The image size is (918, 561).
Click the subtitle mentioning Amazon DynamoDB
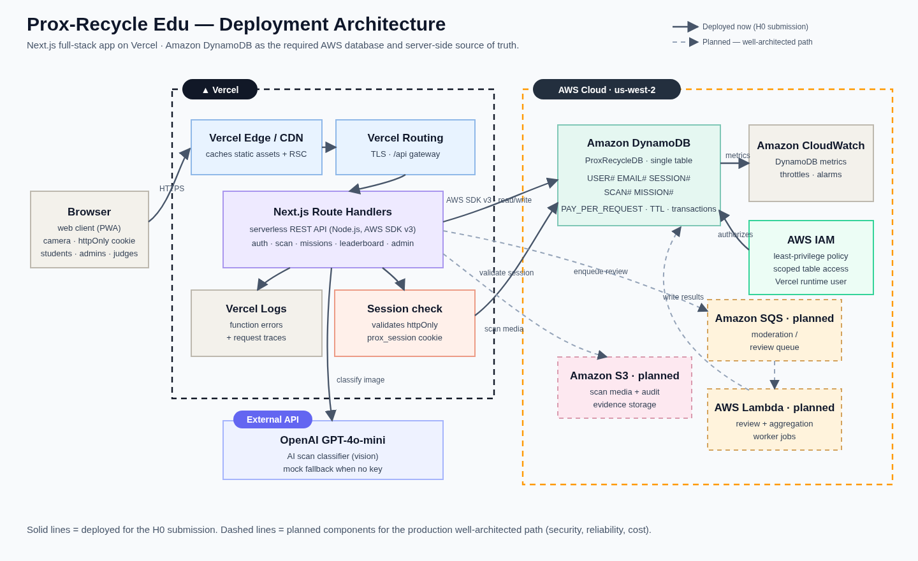click(273, 45)
